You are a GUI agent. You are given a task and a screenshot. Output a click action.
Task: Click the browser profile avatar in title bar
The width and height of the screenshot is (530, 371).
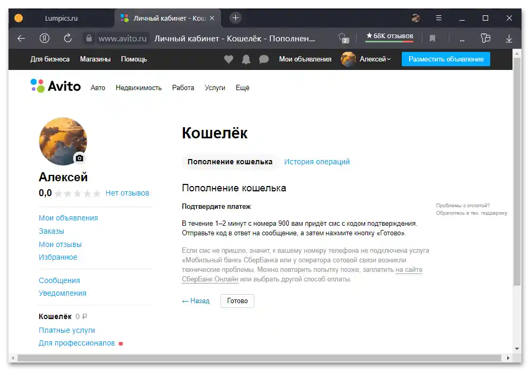416,18
